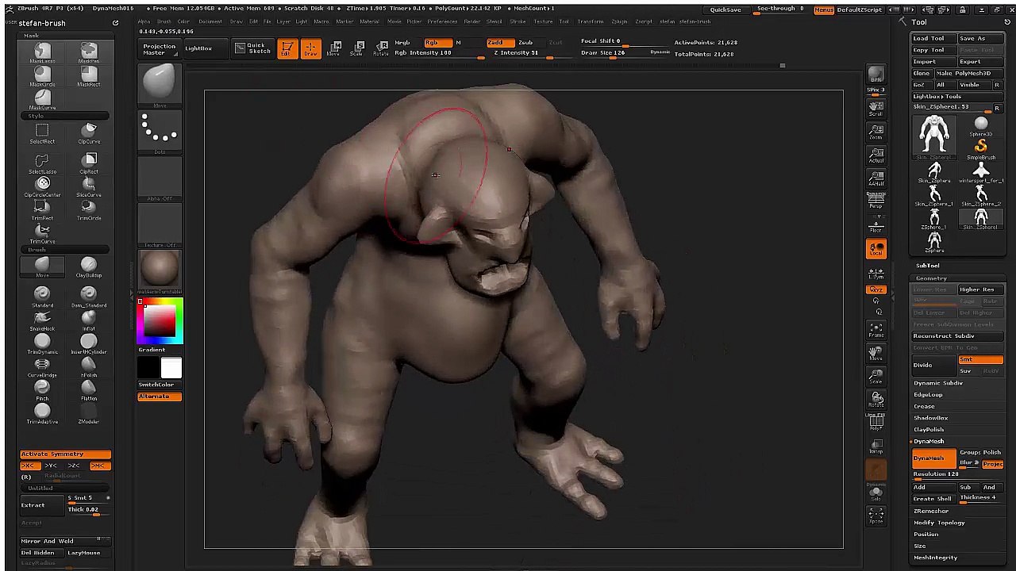This screenshot has height=571, width=1016.
Task: Click the orange DynaMesh button
Action: [933, 458]
